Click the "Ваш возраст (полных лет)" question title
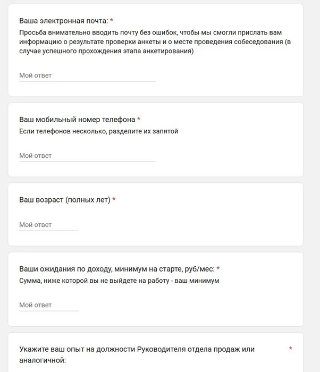The image size is (320, 372). 64,200
